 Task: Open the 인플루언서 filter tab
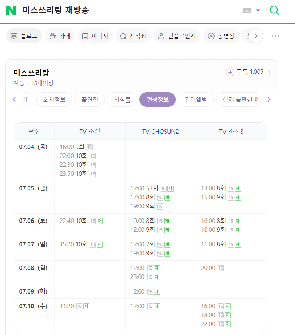tap(177, 36)
